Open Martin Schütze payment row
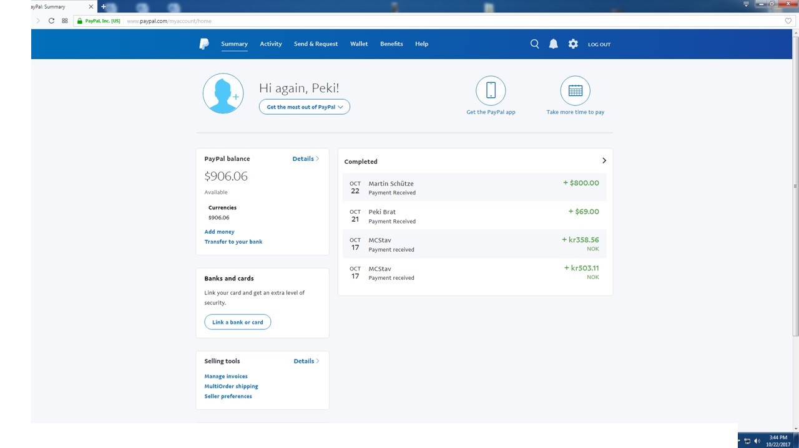This screenshot has height=448, width=799. (x=474, y=187)
